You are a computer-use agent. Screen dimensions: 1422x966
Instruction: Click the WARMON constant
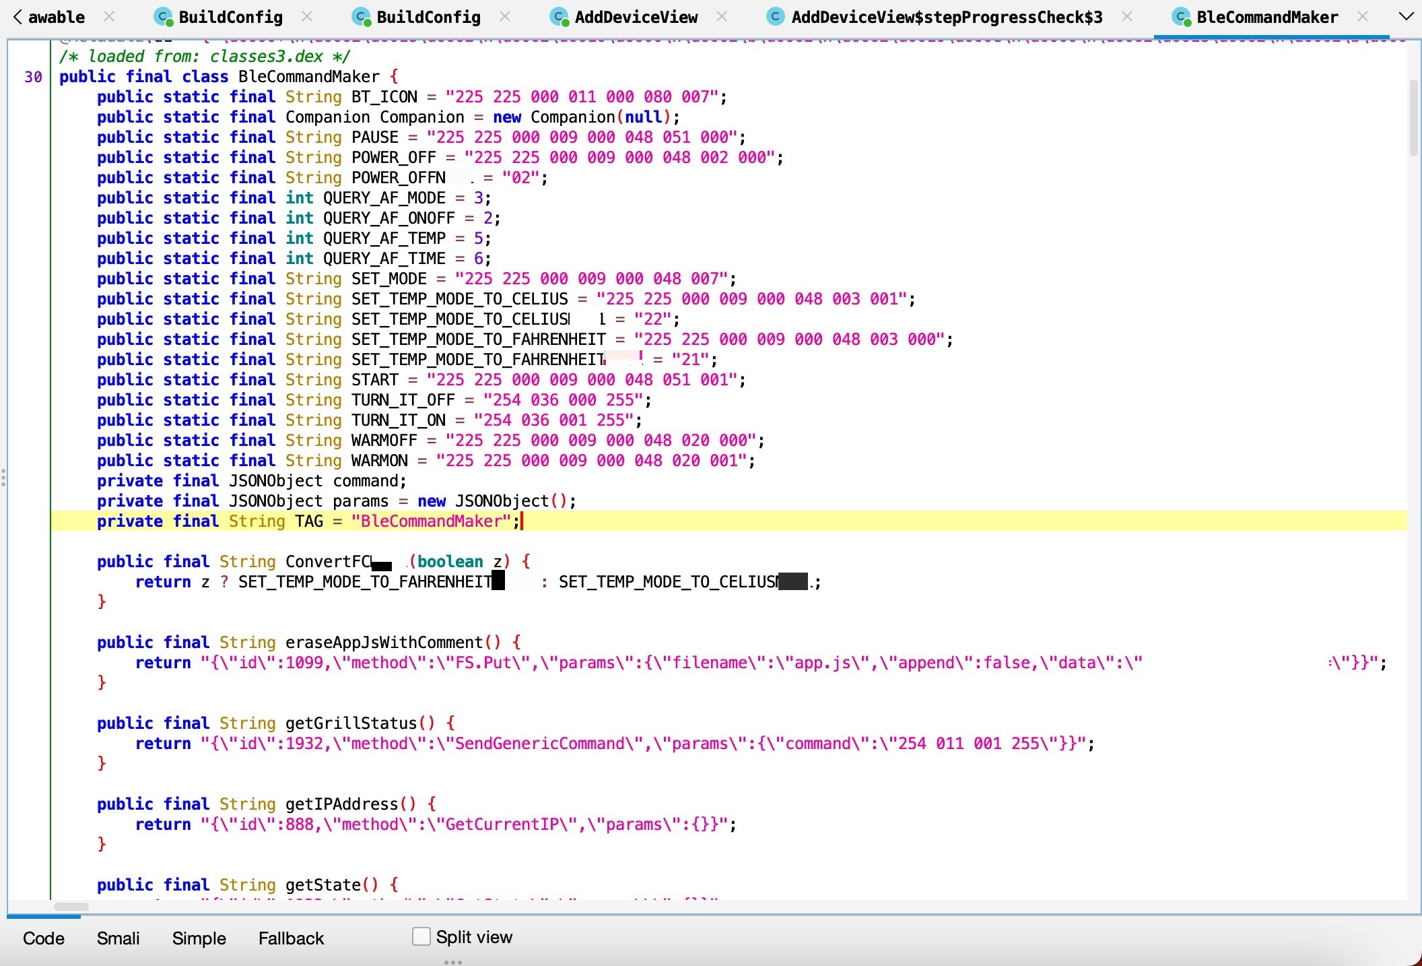pyautogui.click(x=380, y=461)
